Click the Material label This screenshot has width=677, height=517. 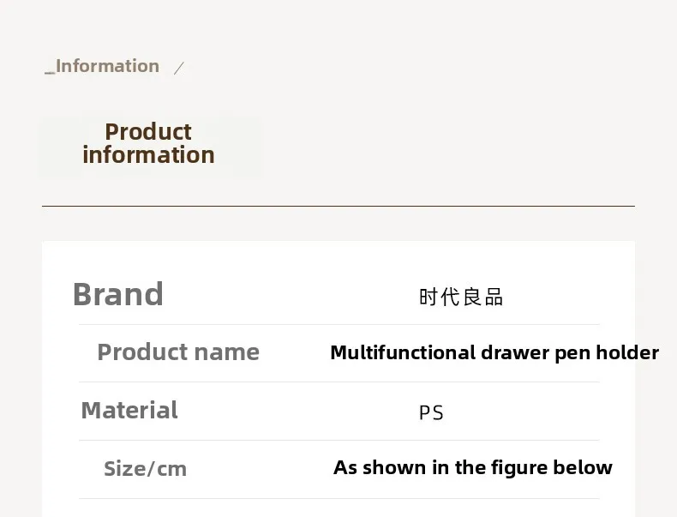[129, 410]
